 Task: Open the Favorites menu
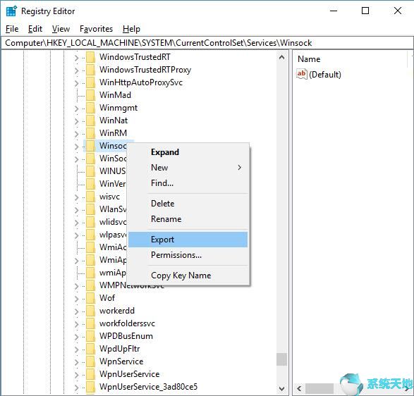tap(96, 29)
